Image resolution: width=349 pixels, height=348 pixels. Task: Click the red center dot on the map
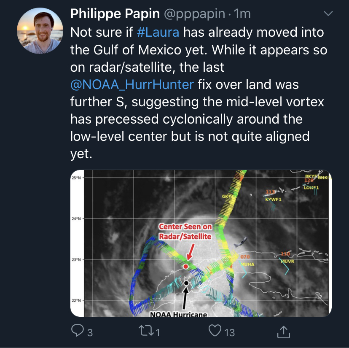tap(185, 267)
